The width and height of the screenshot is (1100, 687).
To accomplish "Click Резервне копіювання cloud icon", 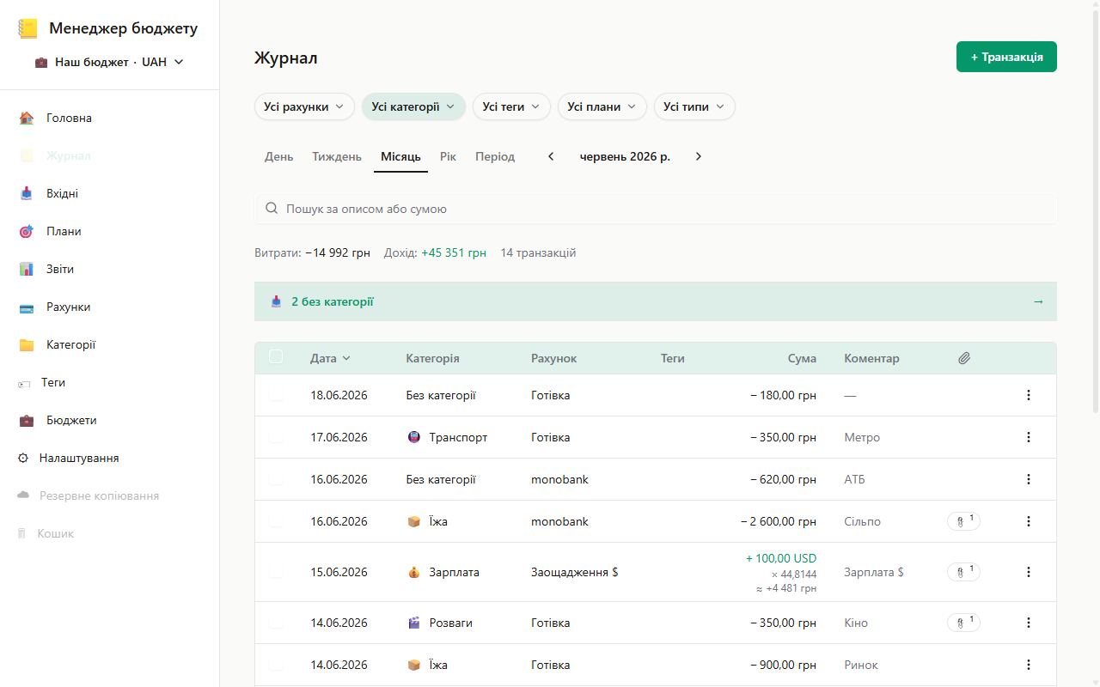I will pyautogui.click(x=23, y=495).
